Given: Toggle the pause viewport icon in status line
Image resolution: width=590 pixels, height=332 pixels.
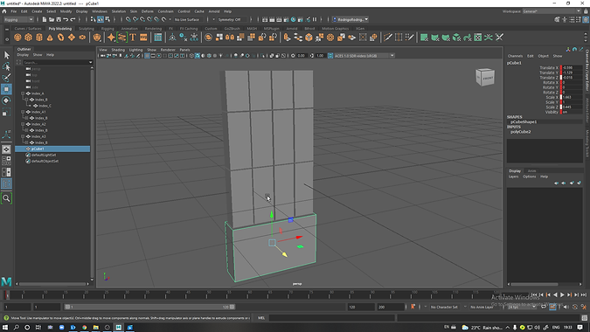Looking at the screenshot, I should (x=315, y=19).
